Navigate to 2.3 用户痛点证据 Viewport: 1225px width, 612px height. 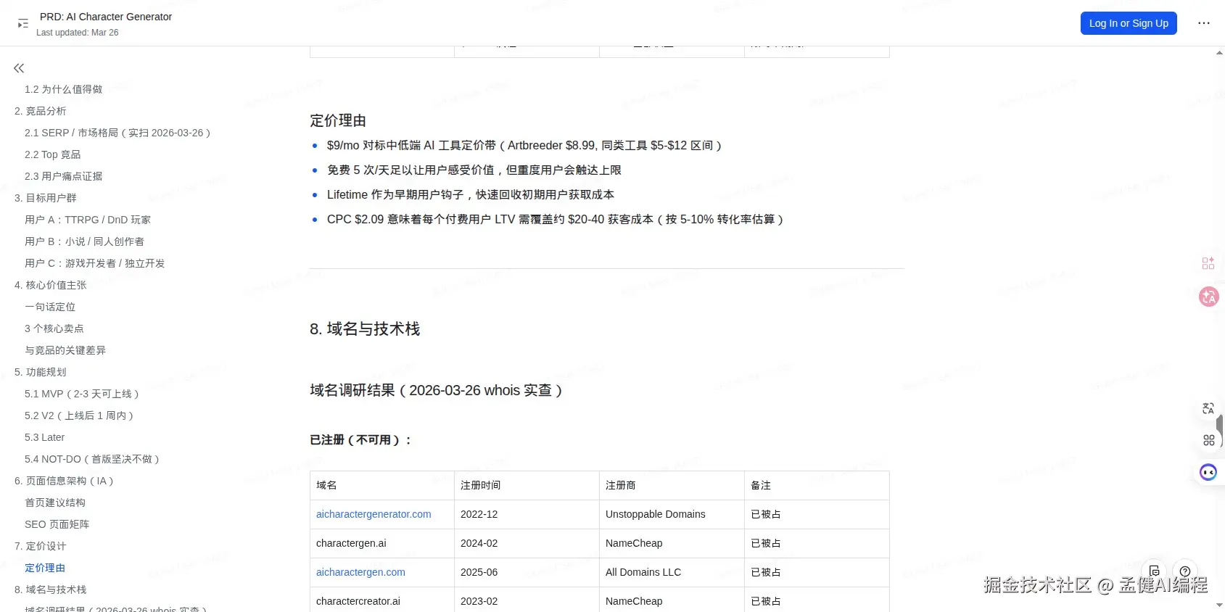click(x=64, y=176)
